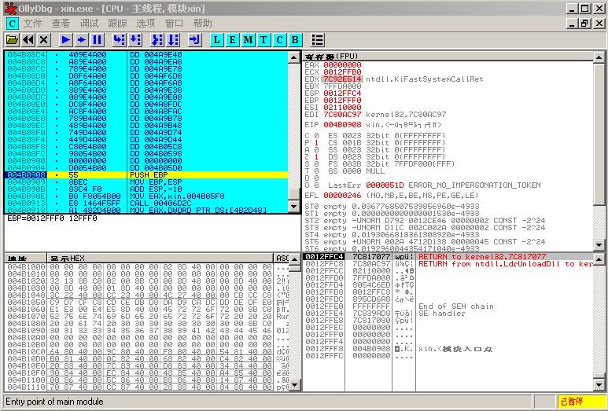Viewport: 608px width, 411px height.
Task: Restart the program with rewind icon
Action: coord(28,39)
